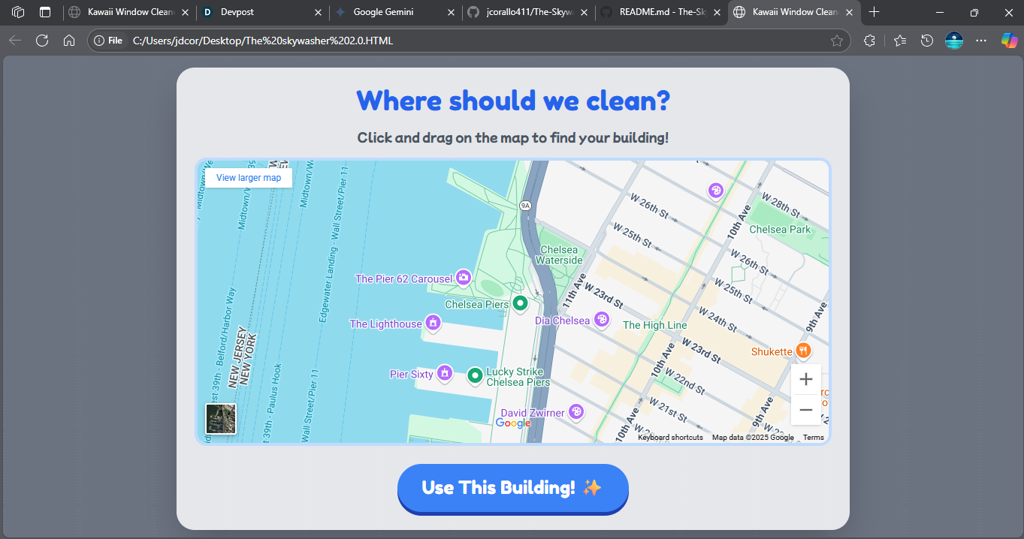Open the Favorites list

point(900,41)
